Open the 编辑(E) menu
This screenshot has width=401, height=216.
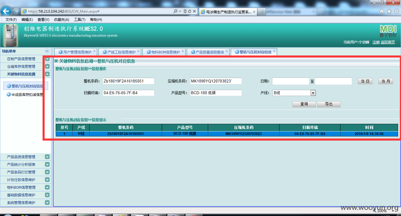(27, 20)
